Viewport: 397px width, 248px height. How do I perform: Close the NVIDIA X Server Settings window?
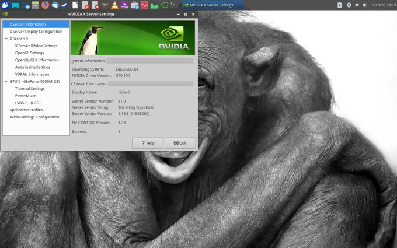pos(193,14)
